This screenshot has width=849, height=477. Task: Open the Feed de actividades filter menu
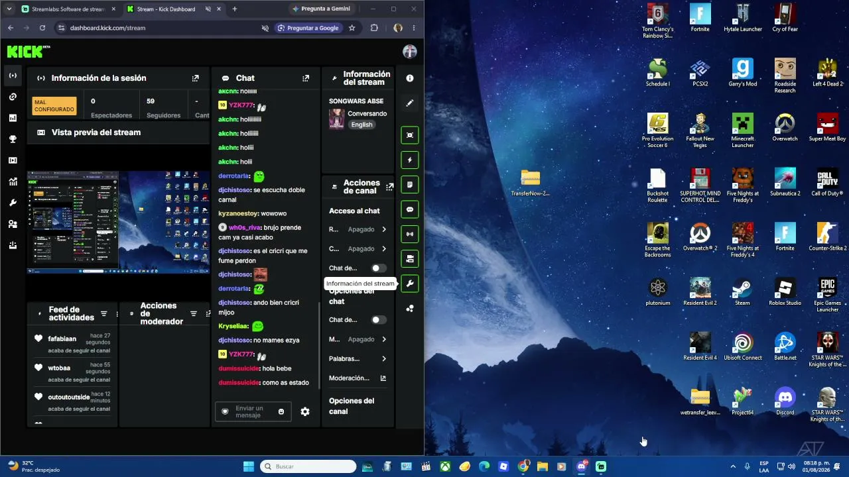pos(103,314)
